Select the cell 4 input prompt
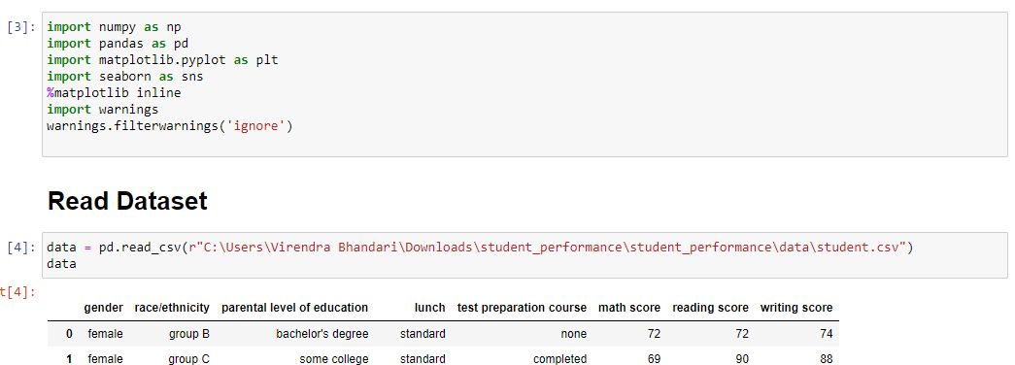This screenshot has width=1015, height=365. click(x=20, y=248)
